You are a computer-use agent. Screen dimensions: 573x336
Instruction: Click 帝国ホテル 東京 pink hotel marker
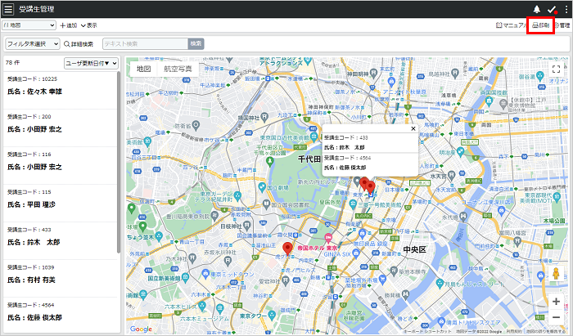(328, 239)
